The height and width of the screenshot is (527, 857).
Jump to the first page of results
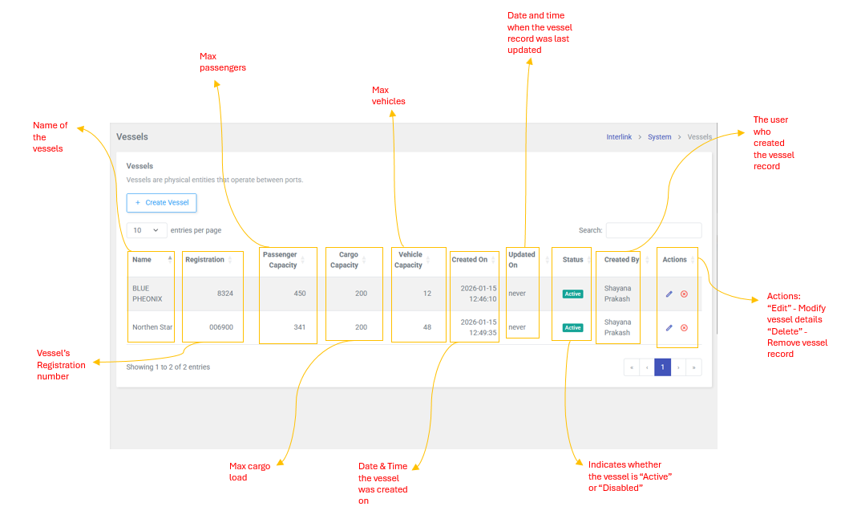pos(632,367)
